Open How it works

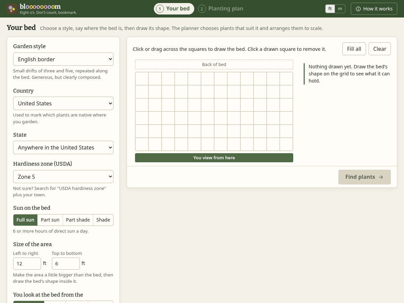coord(374,9)
